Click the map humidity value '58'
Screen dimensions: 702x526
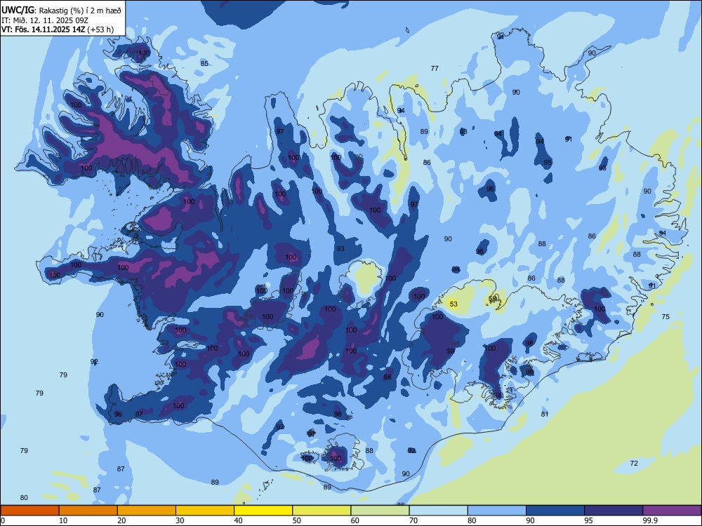click(x=493, y=298)
